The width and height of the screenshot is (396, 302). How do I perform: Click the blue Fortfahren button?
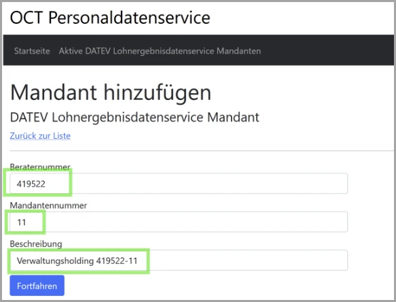[x=37, y=286]
